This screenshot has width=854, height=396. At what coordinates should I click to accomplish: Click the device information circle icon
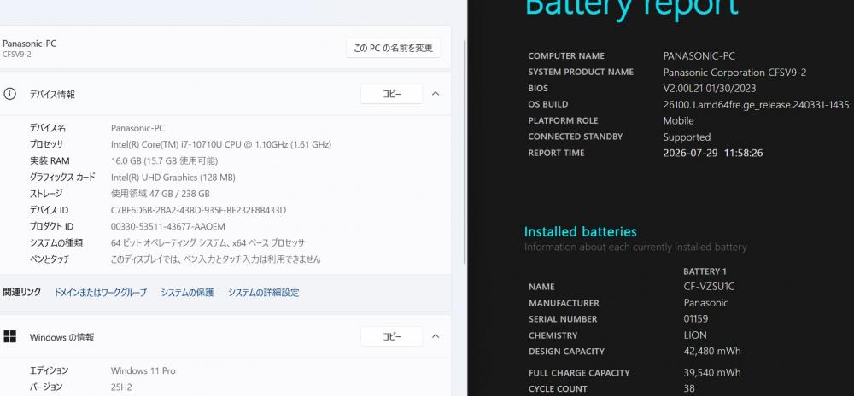[x=9, y=94]
